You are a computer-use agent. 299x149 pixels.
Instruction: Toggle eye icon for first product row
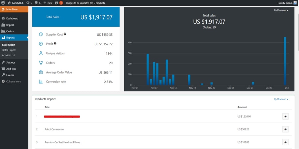[285, 116]
